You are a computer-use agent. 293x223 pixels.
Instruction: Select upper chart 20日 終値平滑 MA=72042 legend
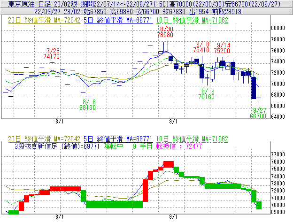click(44, 20)
